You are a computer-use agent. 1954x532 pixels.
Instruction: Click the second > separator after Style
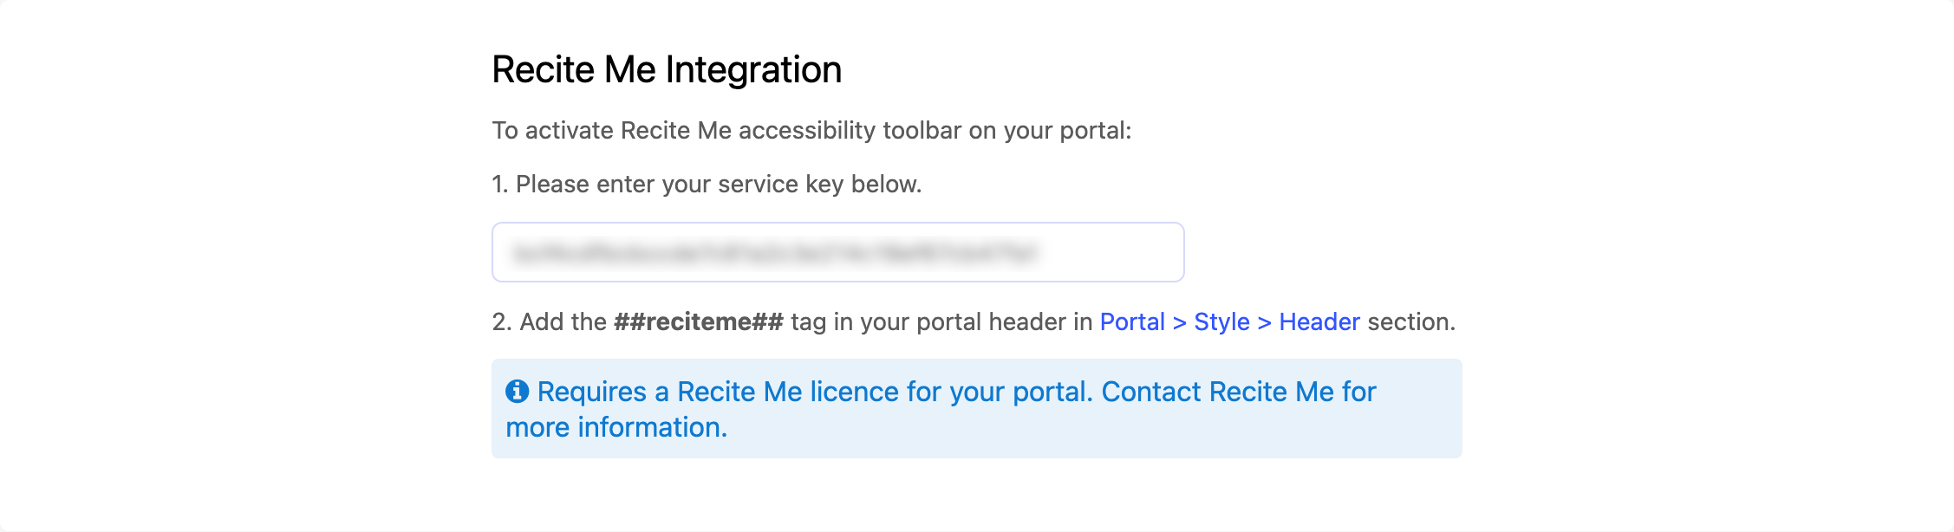pos(1264,322)
